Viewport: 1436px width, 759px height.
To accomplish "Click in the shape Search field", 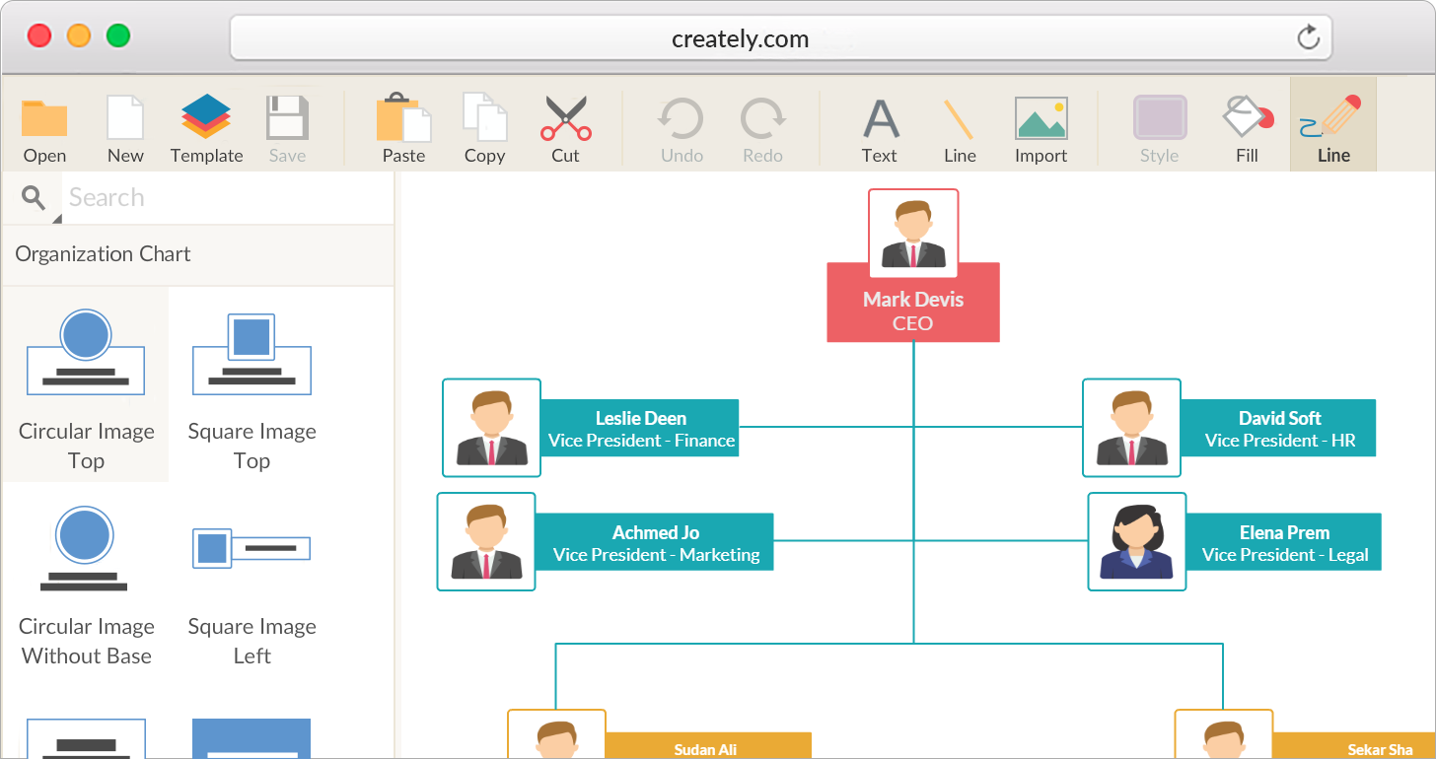I will click(x=227, y=198).
